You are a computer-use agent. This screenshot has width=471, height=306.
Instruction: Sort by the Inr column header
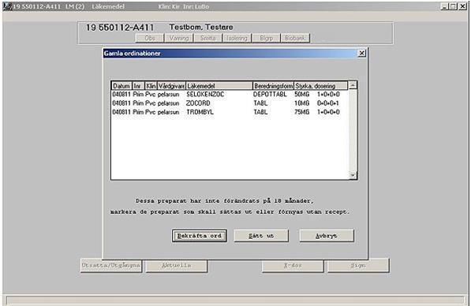coord(138,86)
